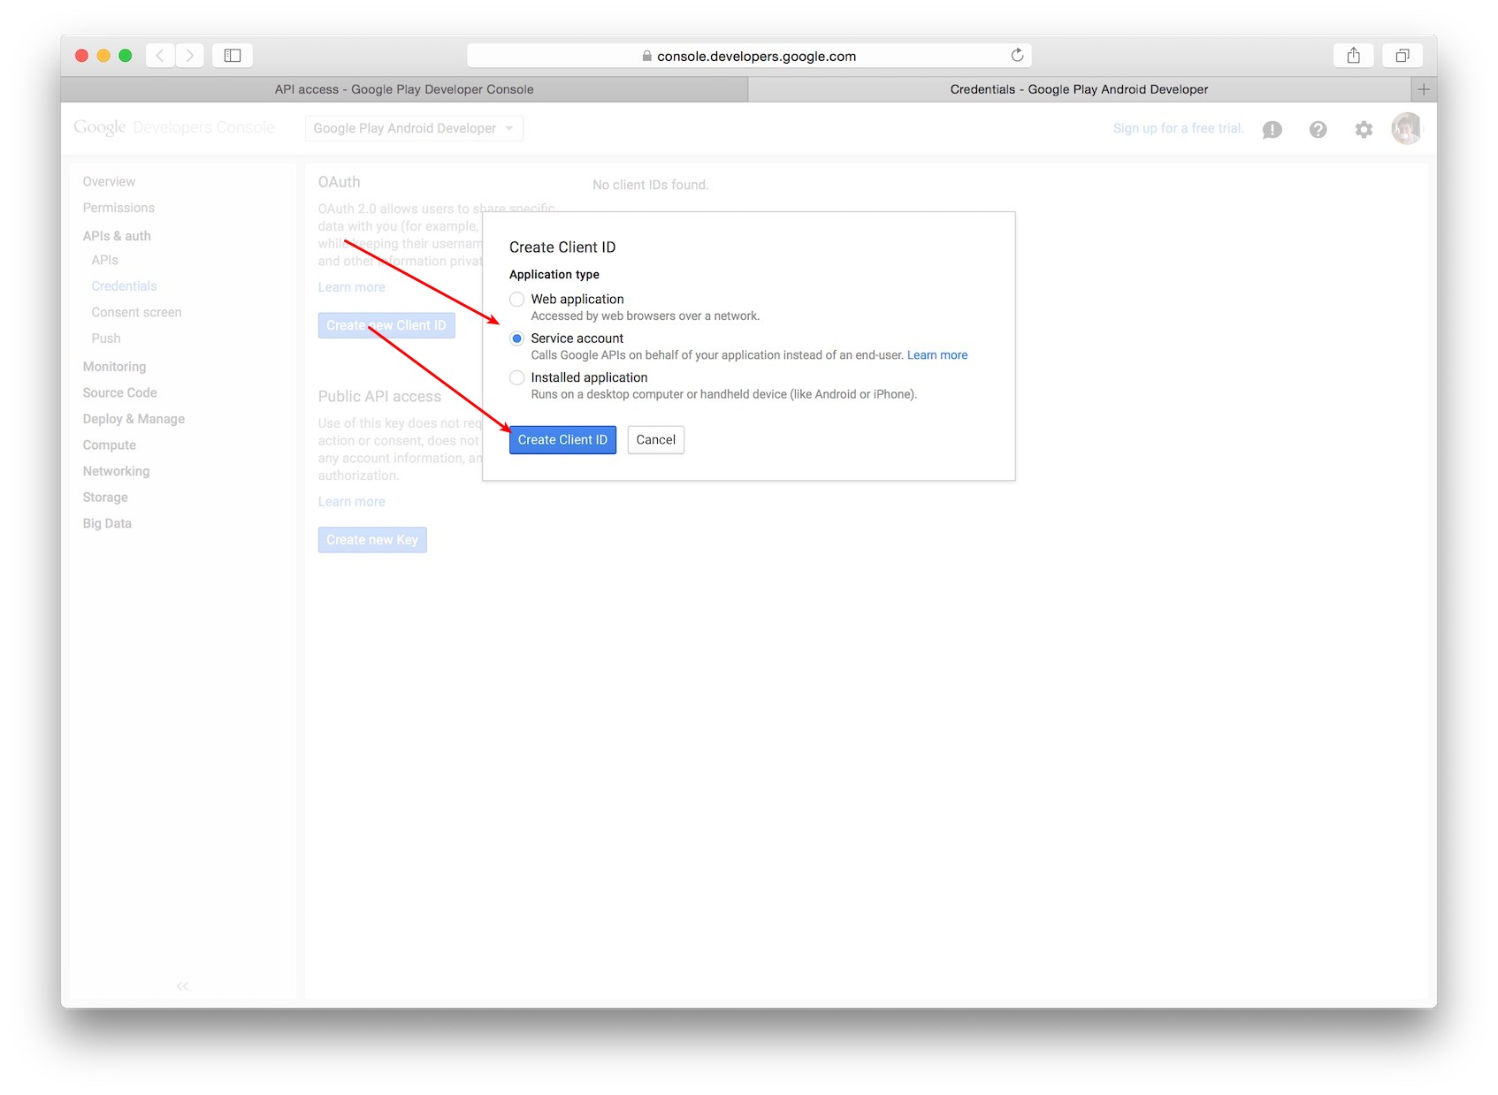Screen dimensions: 1498x1095
Task: Expand the Storage sidebar section
Action: [x=105, y=498]
